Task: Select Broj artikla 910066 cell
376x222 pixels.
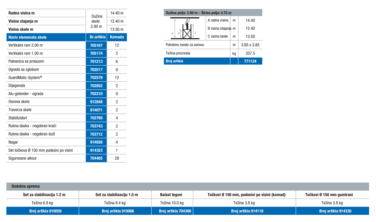Action: (115, 211)
